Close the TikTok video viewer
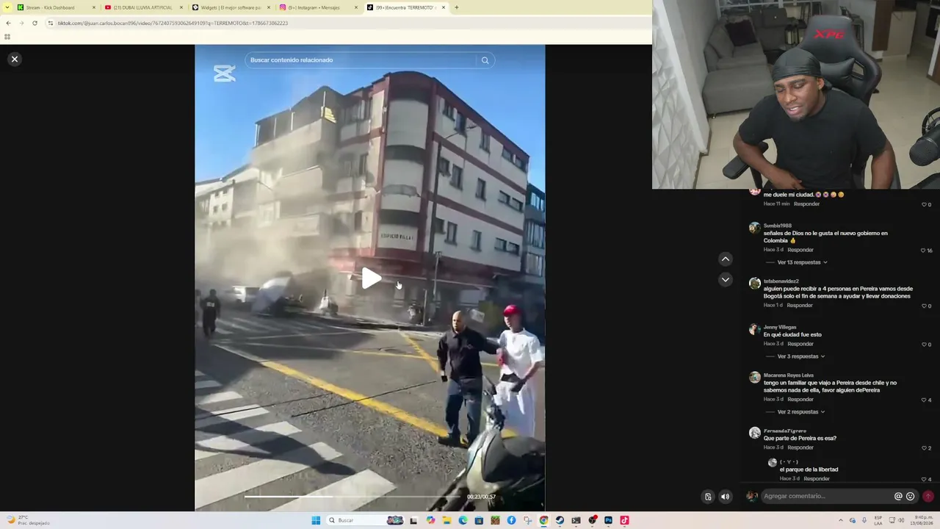The height and width of the screenshot is (529, 940). click(x=15, y=59)
